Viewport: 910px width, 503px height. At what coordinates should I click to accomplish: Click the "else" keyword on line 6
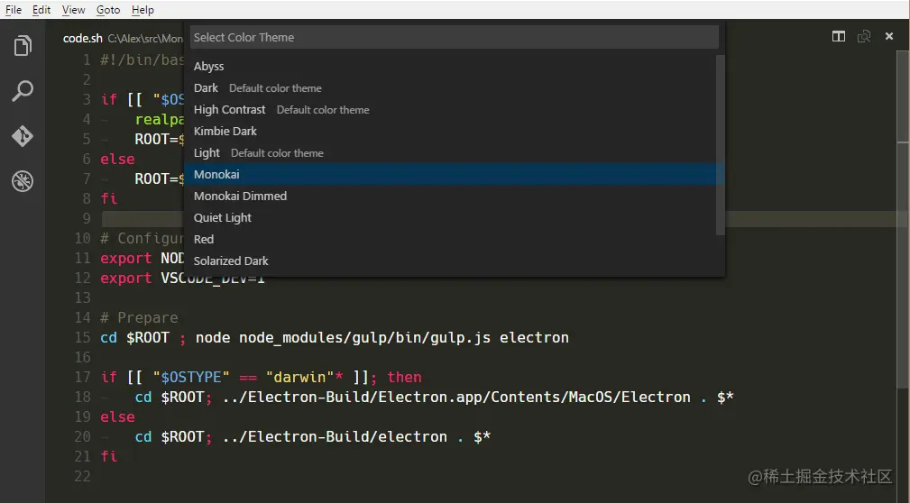click(x=117, y=159)
